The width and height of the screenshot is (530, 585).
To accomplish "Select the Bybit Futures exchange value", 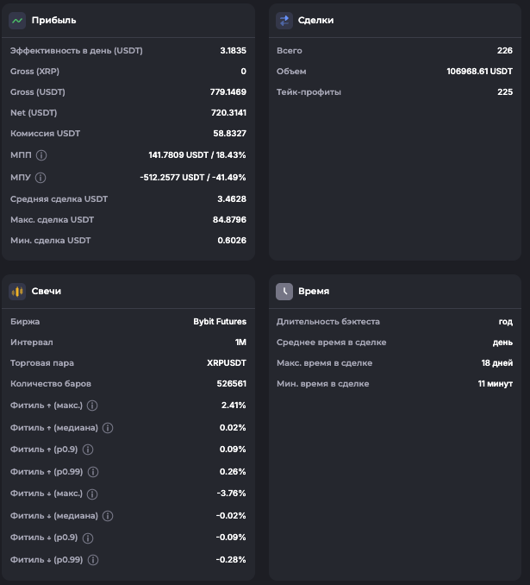I will (x=219, y=322).
